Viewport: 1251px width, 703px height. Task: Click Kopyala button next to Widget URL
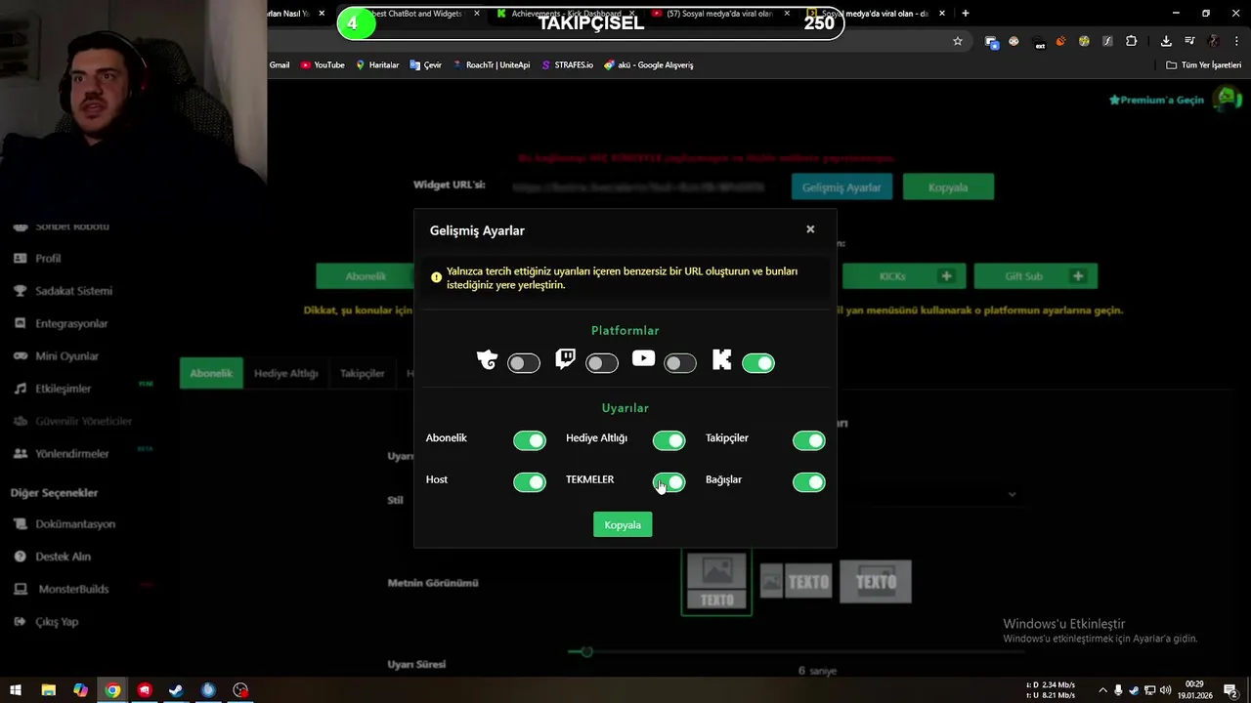click(x=948, y=186)
